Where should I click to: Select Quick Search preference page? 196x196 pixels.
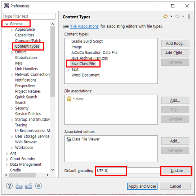26,97
